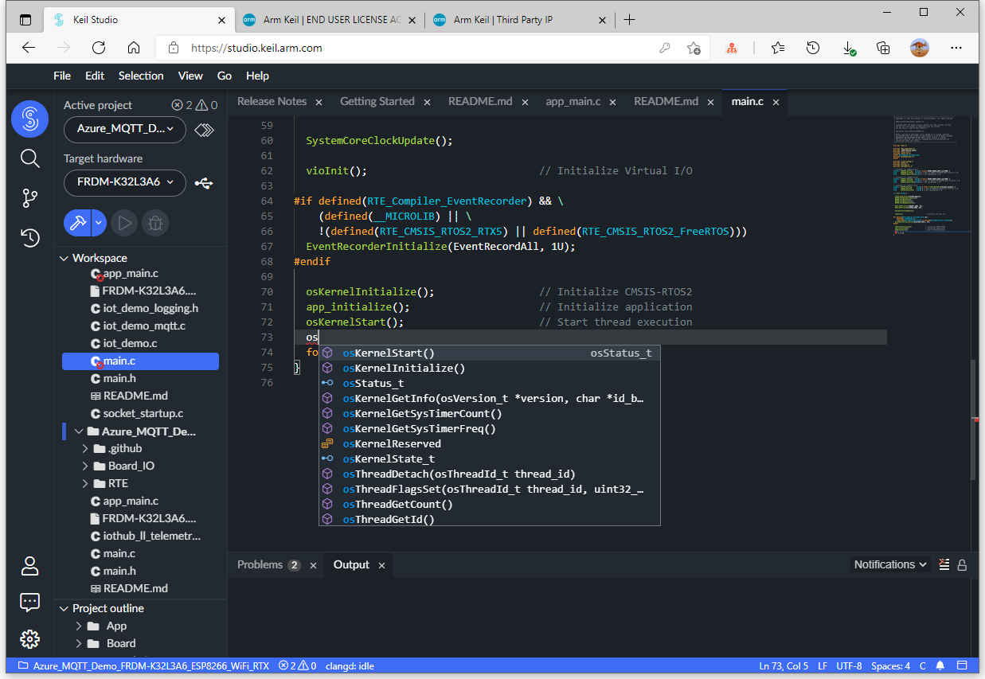This screenshot has width=985, height=679.
Task: Open the saved password key icon
Action: 665,48
